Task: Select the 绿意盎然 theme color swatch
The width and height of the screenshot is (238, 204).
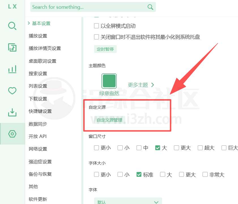Action: pyautogui.click(x=109, y=81)
